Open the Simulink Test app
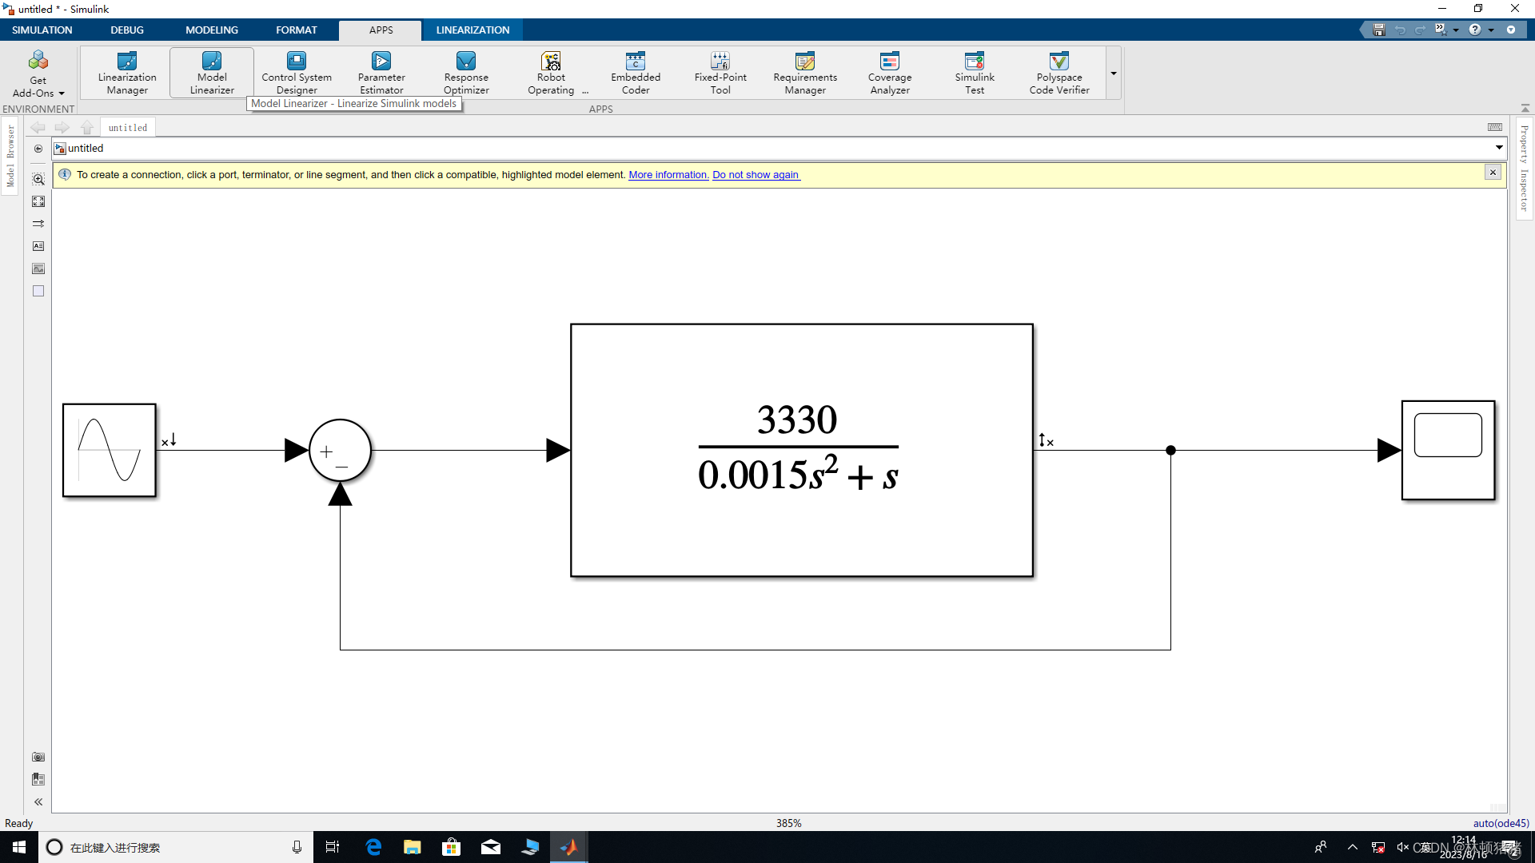Image resolution: width=1535 pixels, height=863 pixels. pos(974,72)
